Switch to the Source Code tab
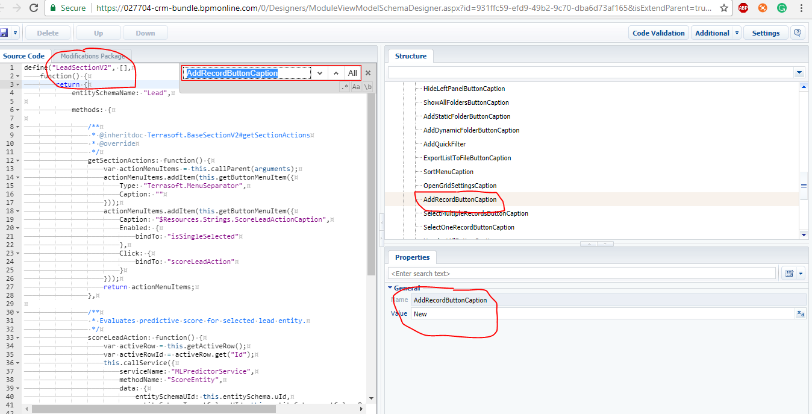This screenshot has width=812, height=414. click(24, 56)
